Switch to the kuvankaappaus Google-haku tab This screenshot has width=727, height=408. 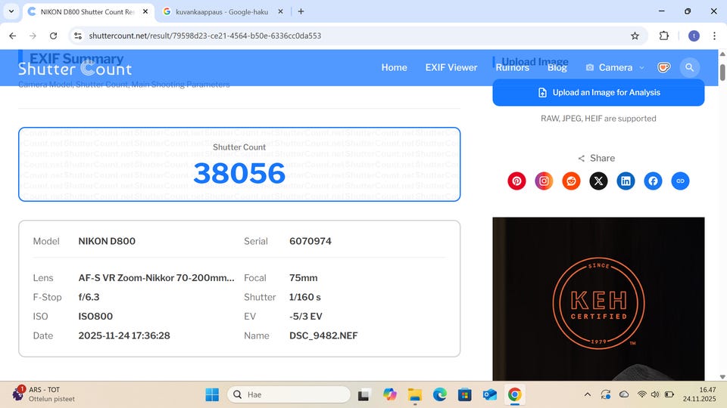click(222, 12)
